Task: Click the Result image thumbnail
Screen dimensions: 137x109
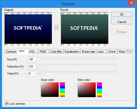Action: coord(85,29)
